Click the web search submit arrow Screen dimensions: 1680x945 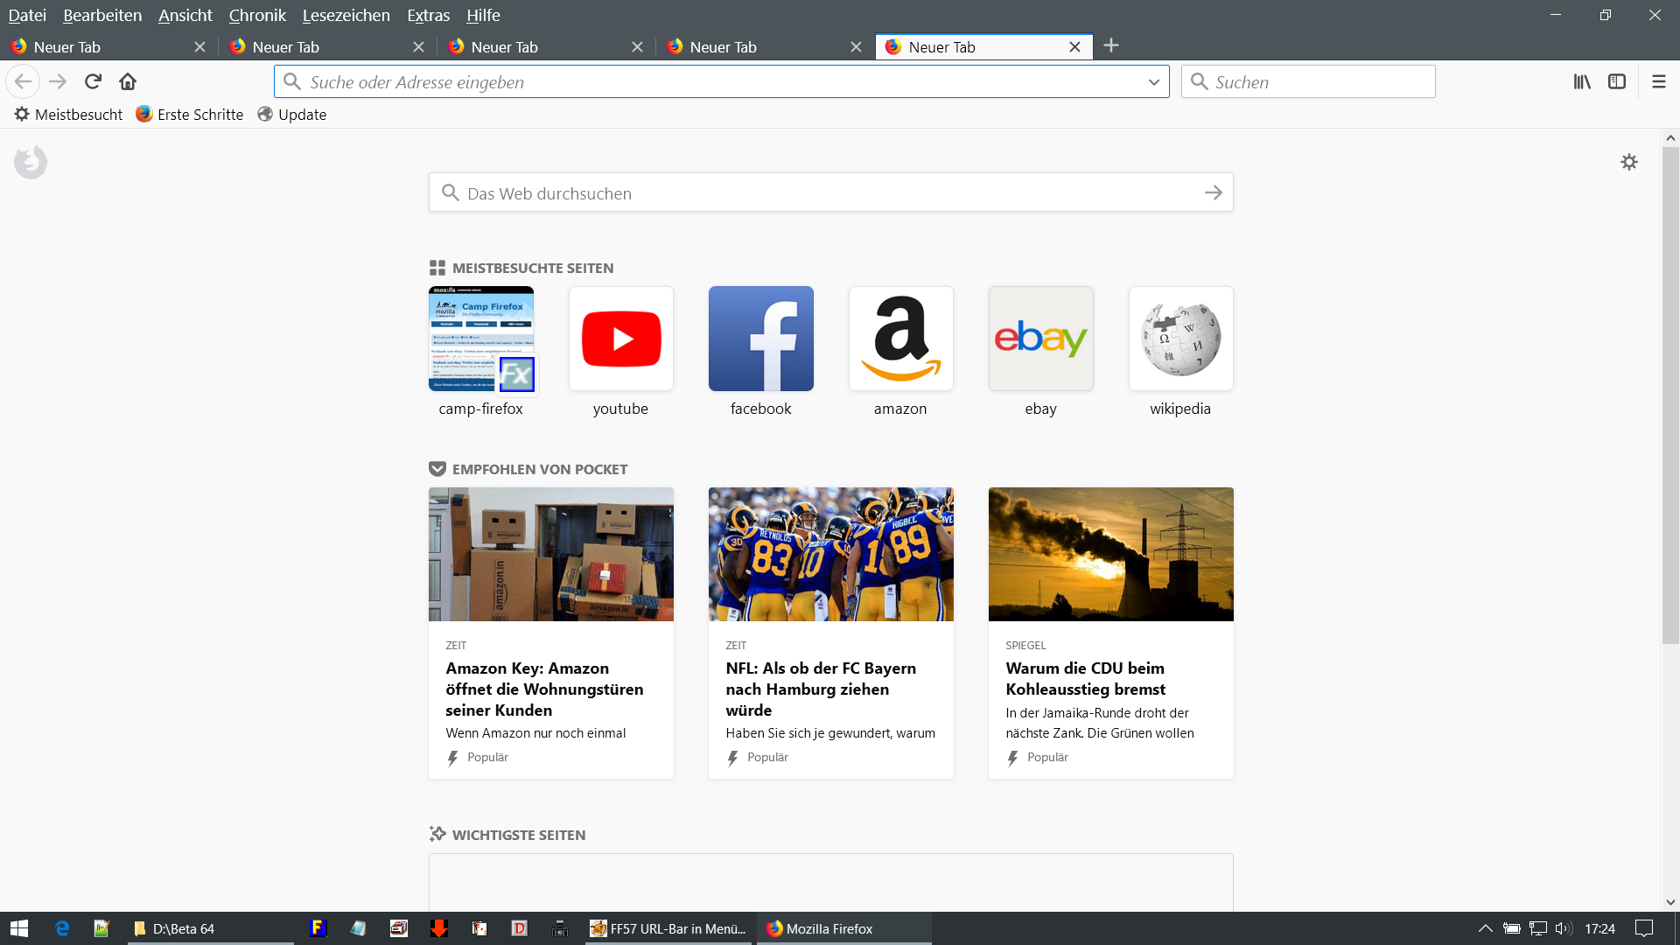pos(1213,192)
